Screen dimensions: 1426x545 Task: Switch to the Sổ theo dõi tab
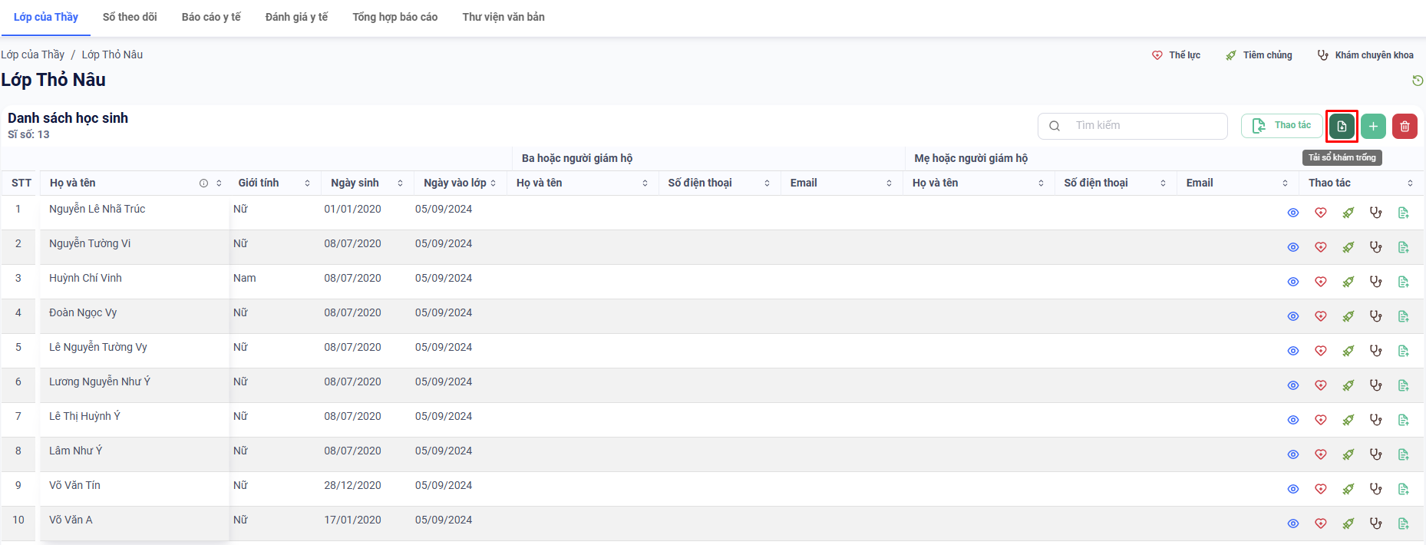coord(130,17)
